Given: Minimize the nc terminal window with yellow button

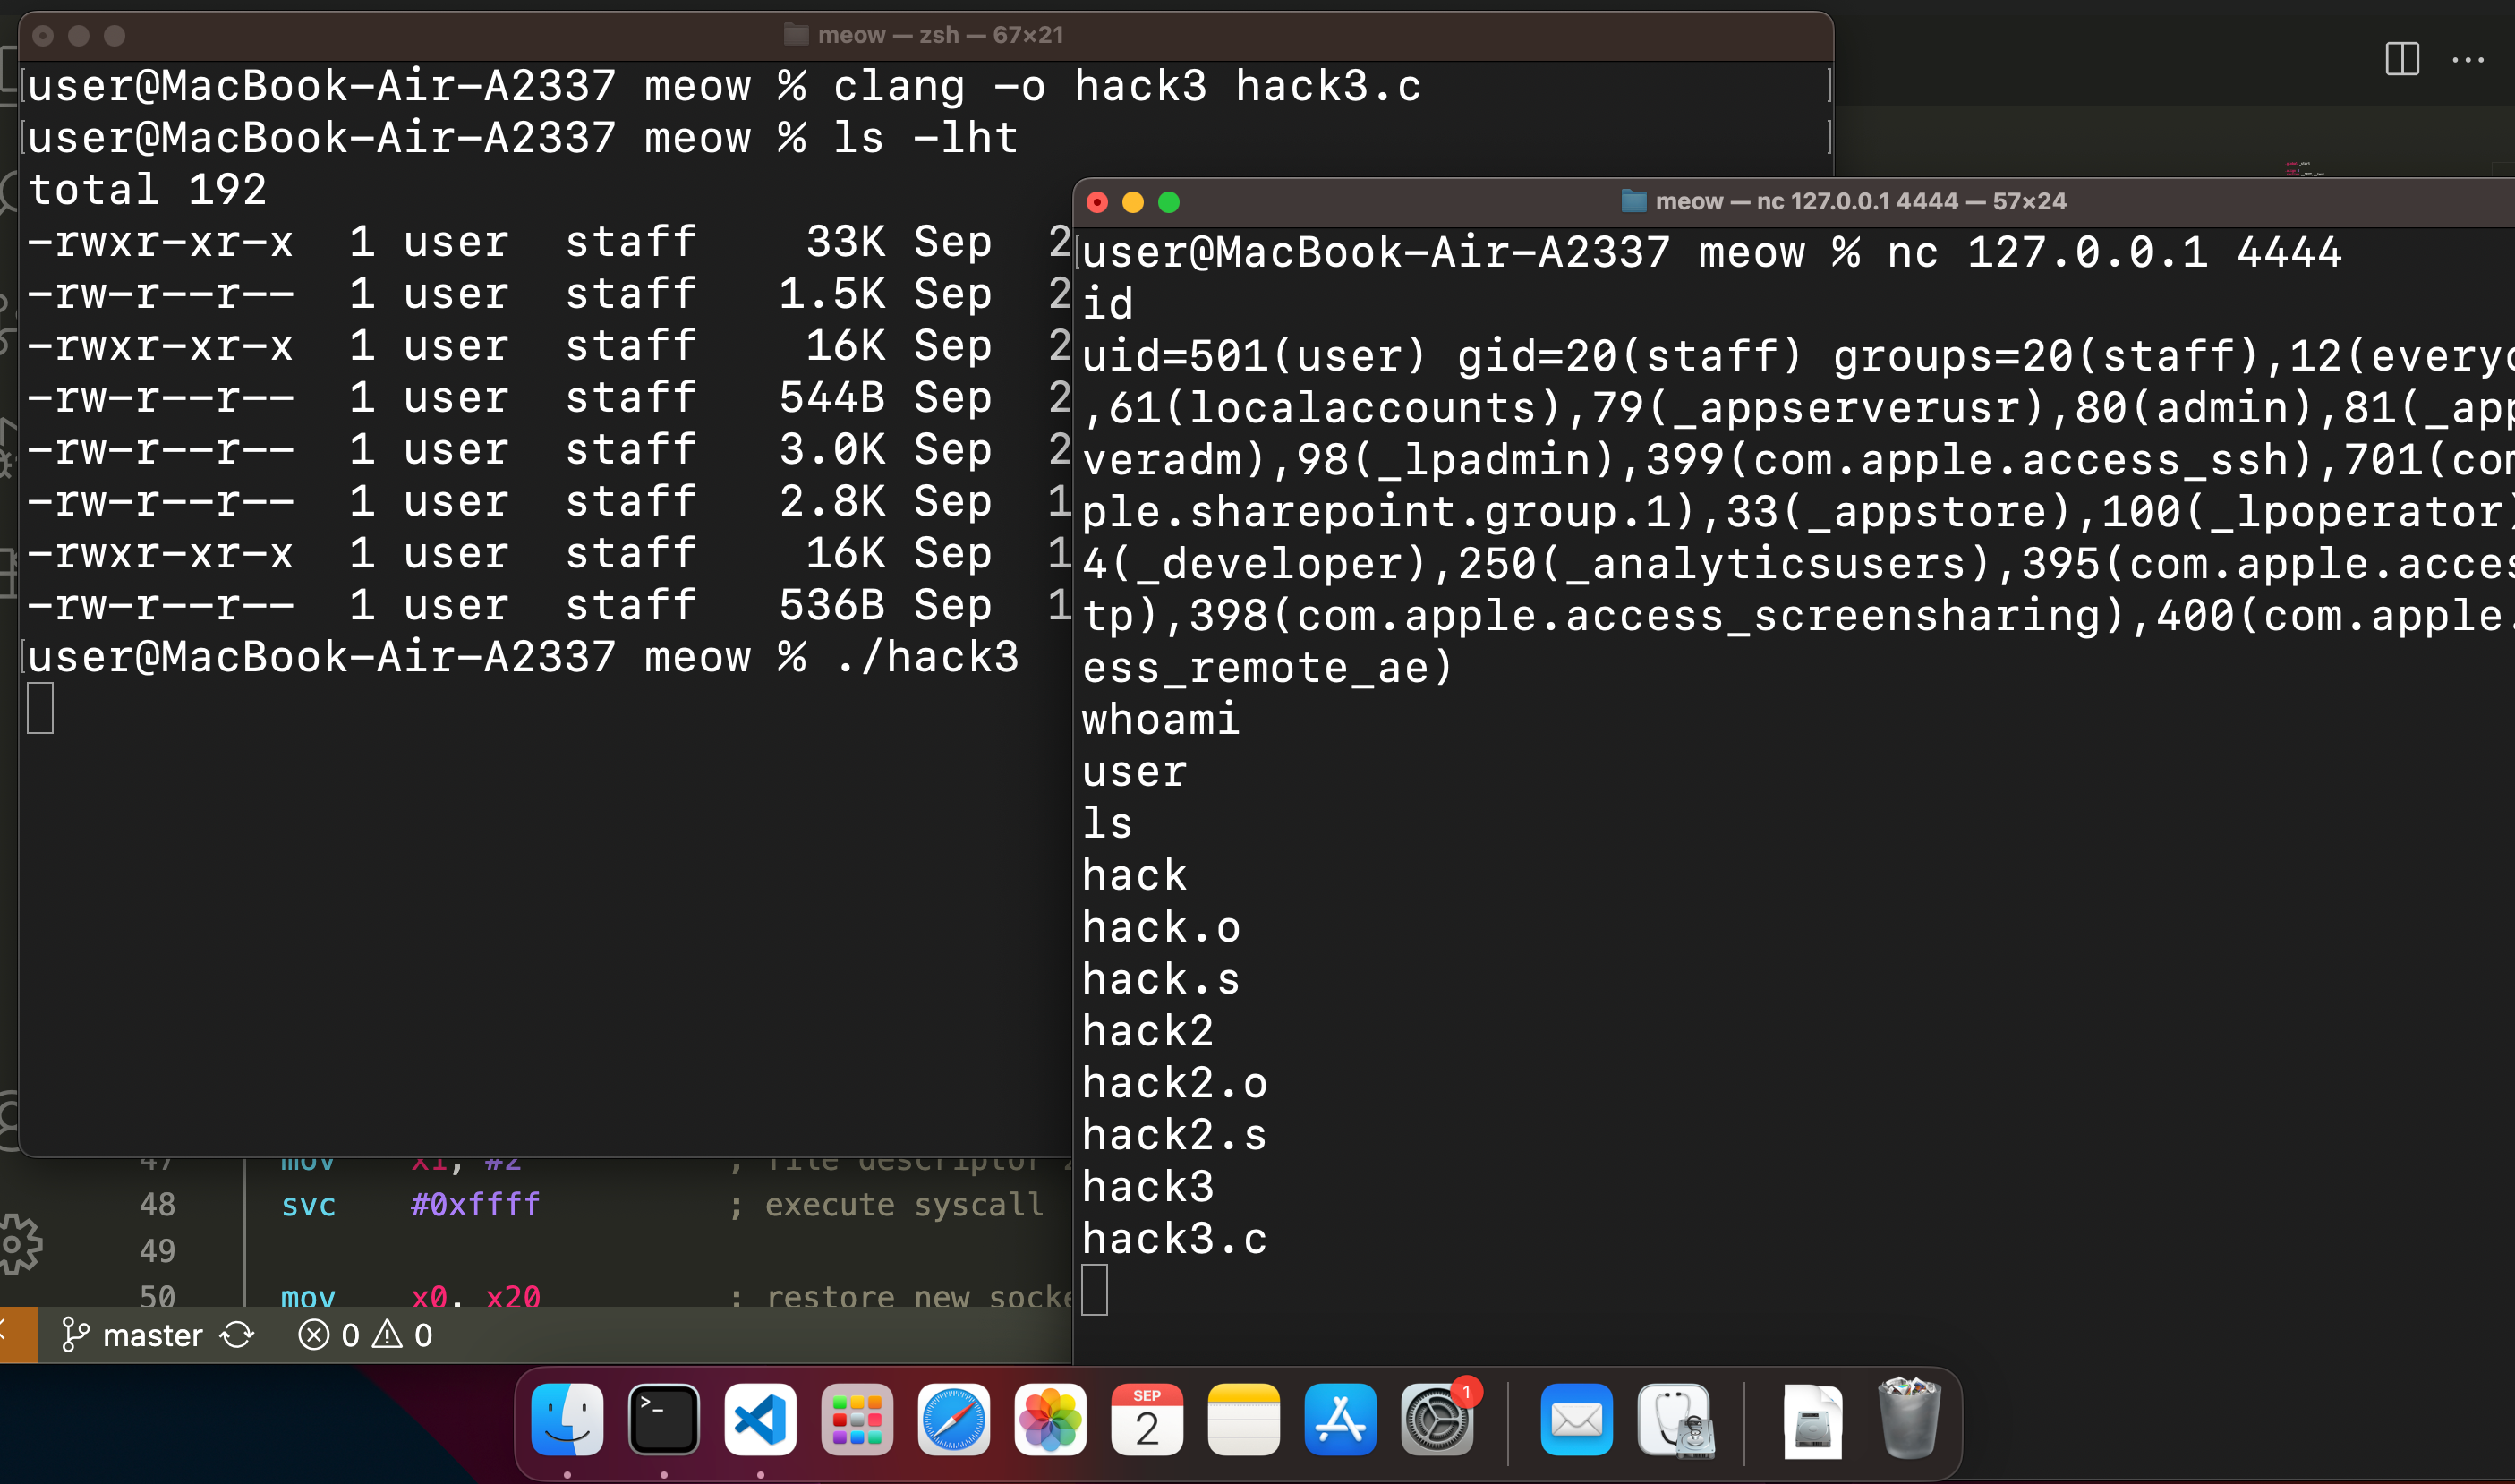Looking at the screenshot, I should [1133, 203].
